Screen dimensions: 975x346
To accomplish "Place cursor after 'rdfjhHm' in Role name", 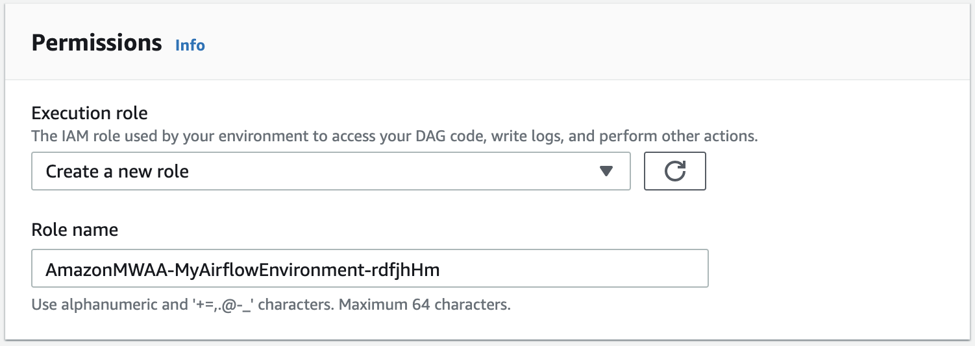I will pyautogui.click(x=441, y=270).
